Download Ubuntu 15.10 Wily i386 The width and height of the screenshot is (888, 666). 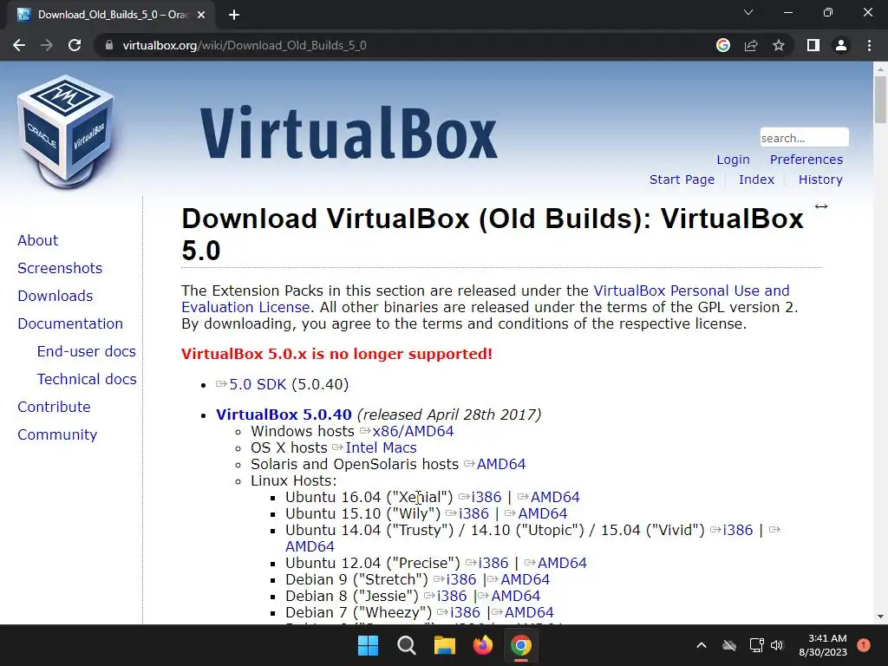click(474, 513)
